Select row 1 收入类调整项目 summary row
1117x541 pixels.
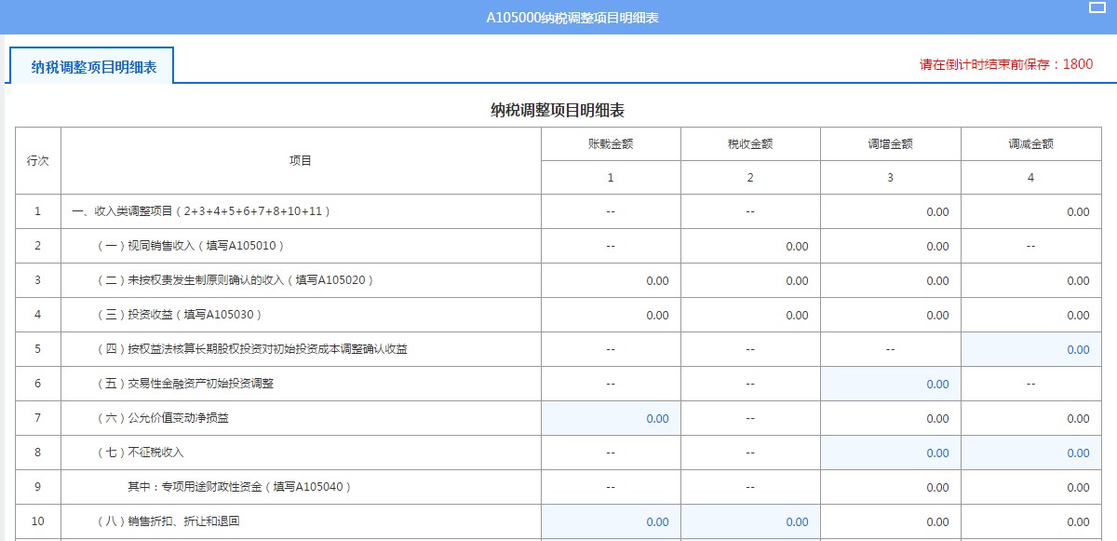233,211
